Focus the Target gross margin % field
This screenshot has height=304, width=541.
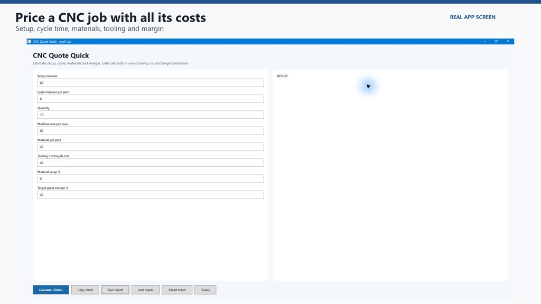pos(151,195)
